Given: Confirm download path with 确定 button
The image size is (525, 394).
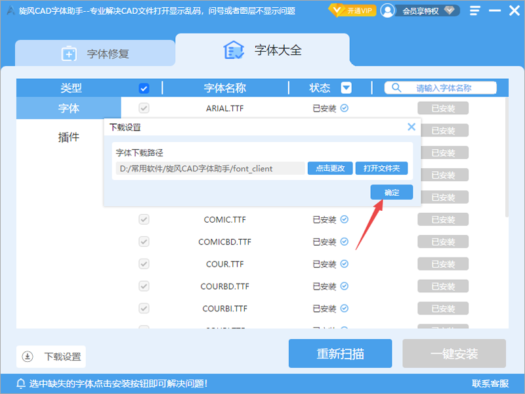Looking at the screenshot, I should [392, 192].
